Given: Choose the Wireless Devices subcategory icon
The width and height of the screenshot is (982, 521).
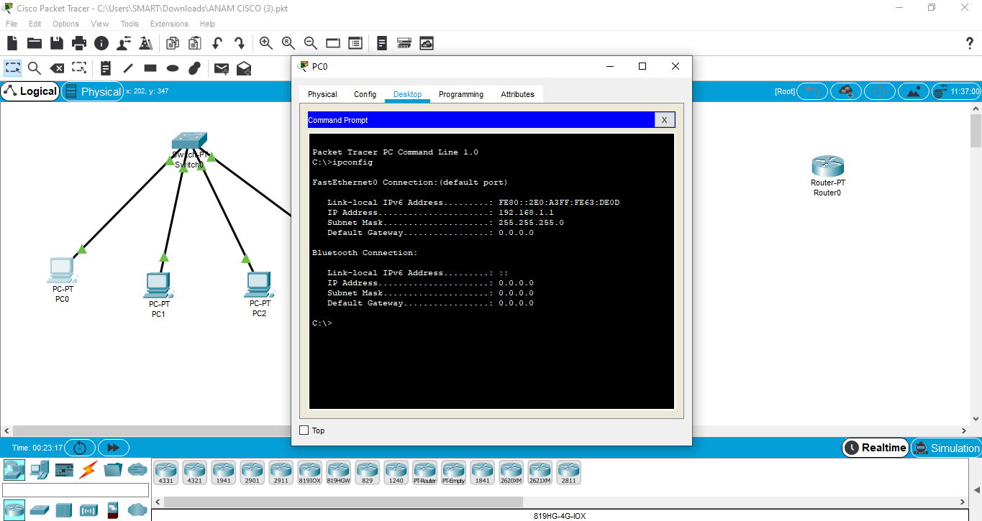Looking at the screenshot, I should click(88, 510).
